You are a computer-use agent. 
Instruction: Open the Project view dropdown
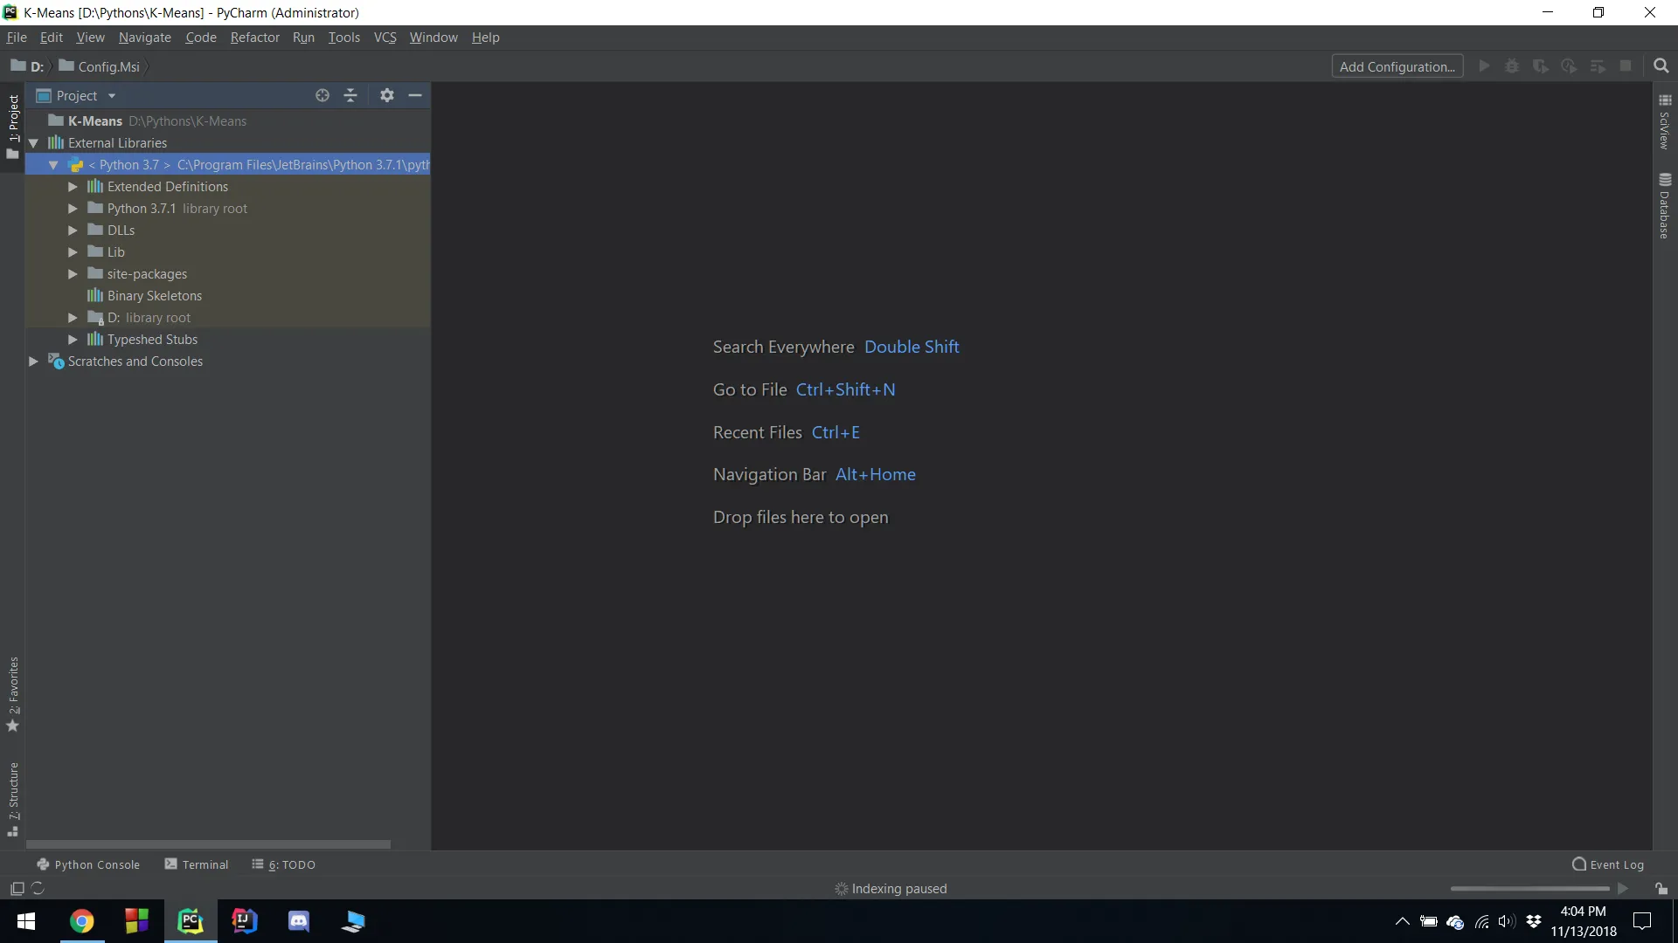point(112,96)
